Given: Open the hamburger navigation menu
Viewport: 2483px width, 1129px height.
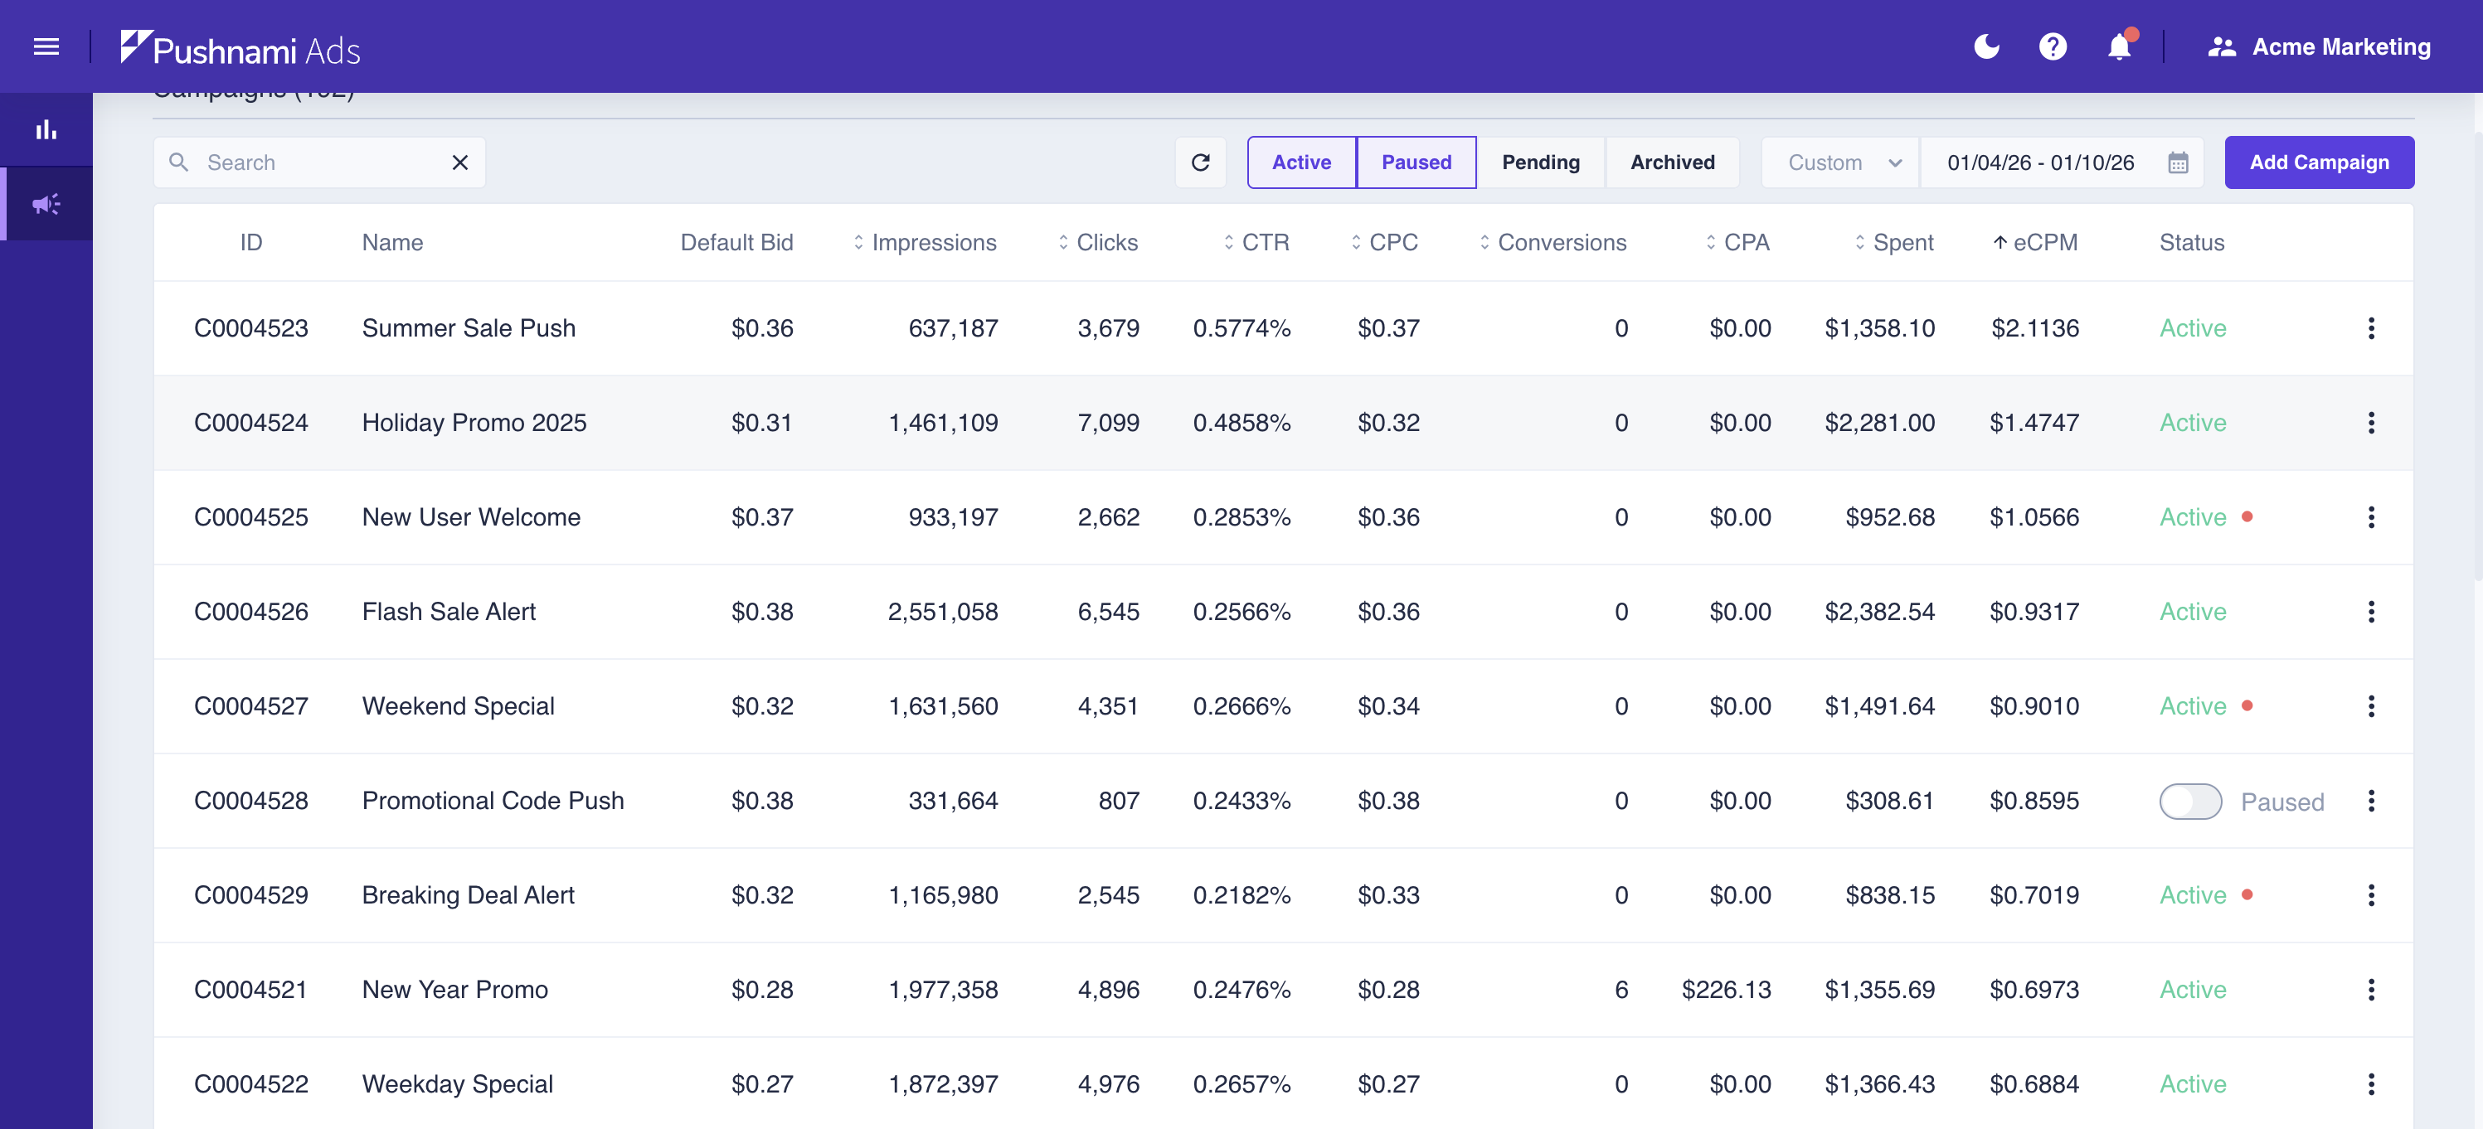Looking at the screenshot, I should click(46, 46).
